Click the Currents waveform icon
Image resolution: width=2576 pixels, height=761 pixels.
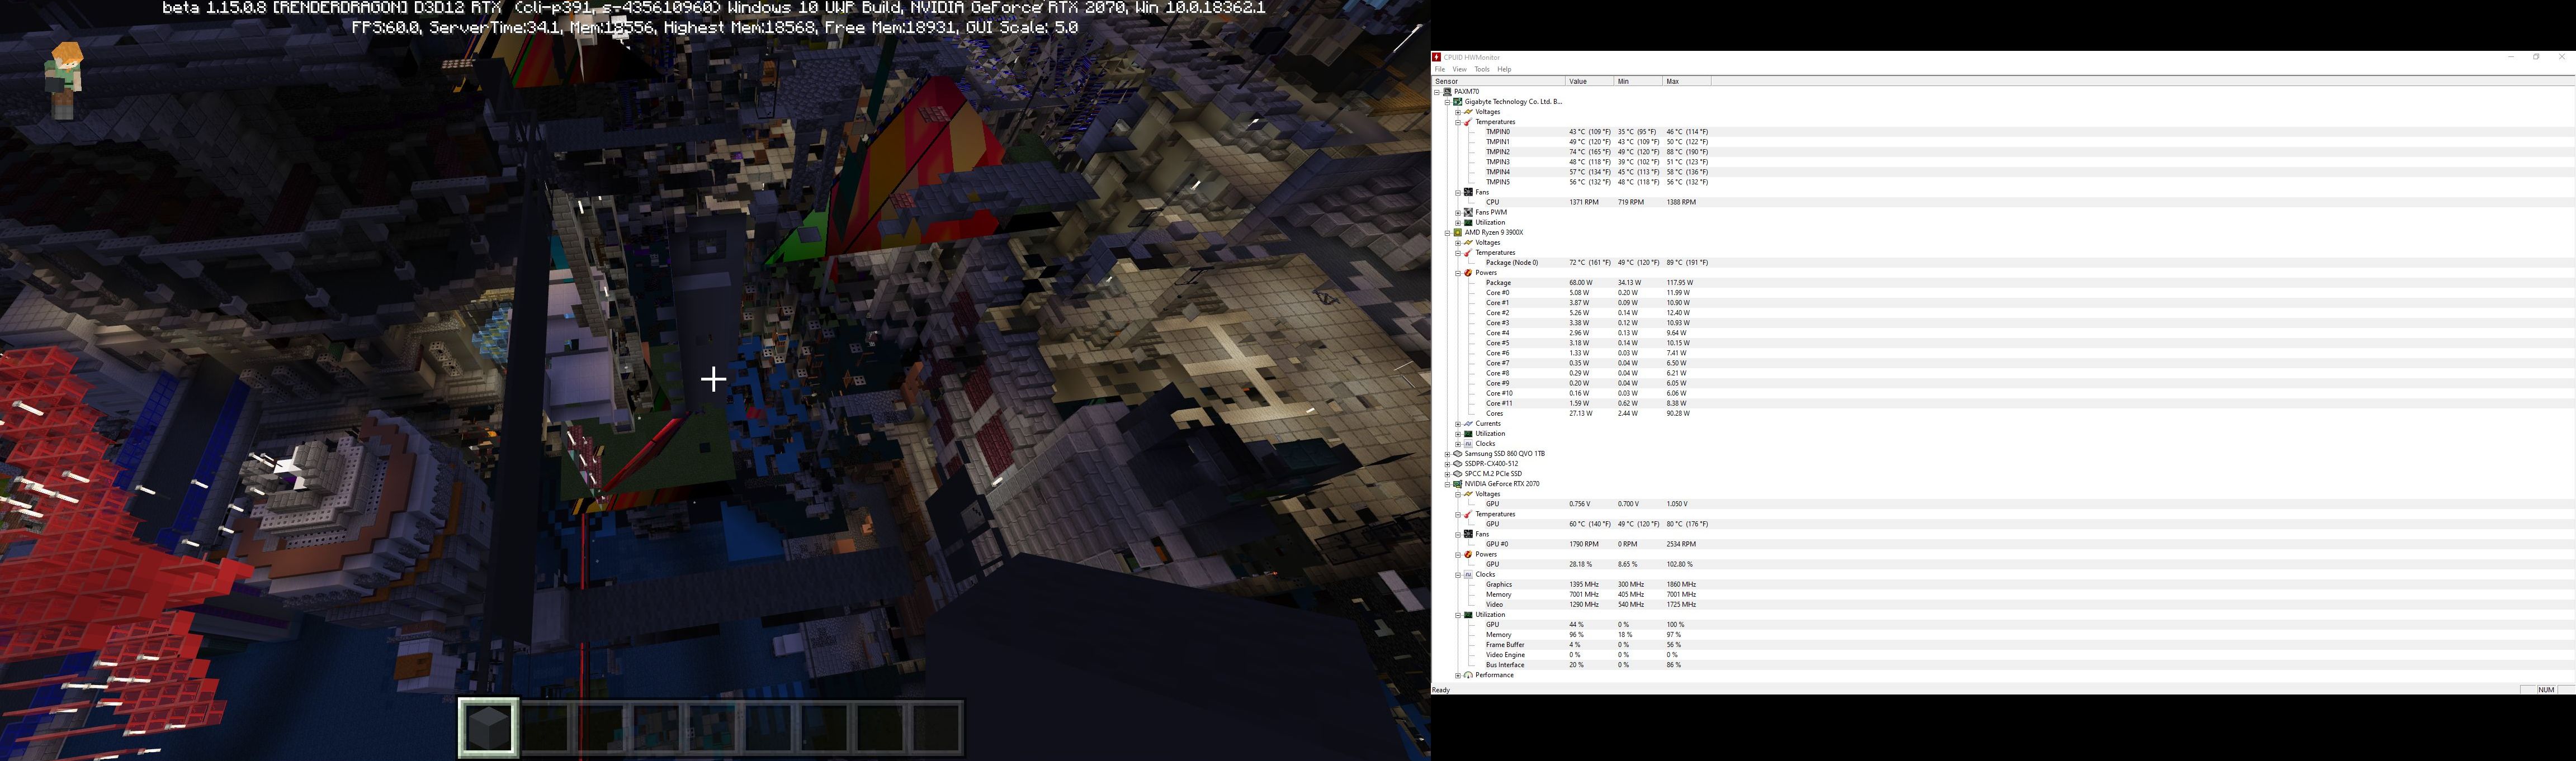pos(1468,424)
